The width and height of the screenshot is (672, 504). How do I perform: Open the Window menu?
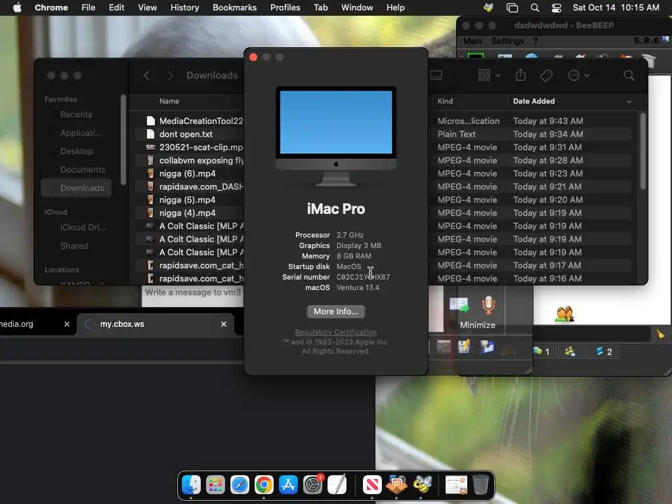pyautogui.click(x=357, y=8)
